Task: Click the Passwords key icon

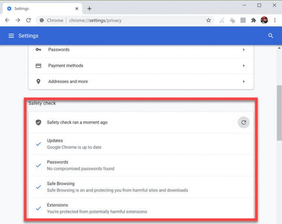Action: pos(38,49)
